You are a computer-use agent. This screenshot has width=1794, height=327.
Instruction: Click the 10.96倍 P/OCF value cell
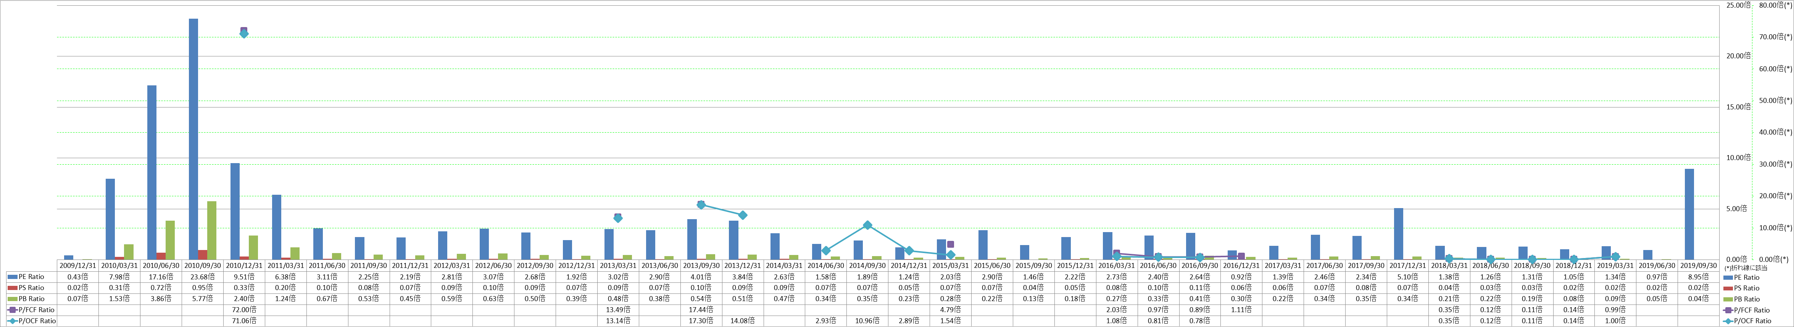coord(867,321)
